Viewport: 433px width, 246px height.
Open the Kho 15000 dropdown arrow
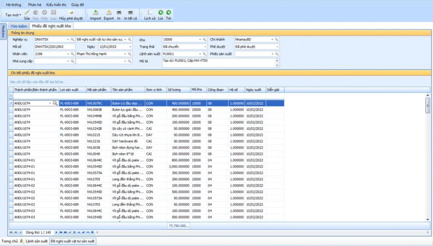pos(200,39)
